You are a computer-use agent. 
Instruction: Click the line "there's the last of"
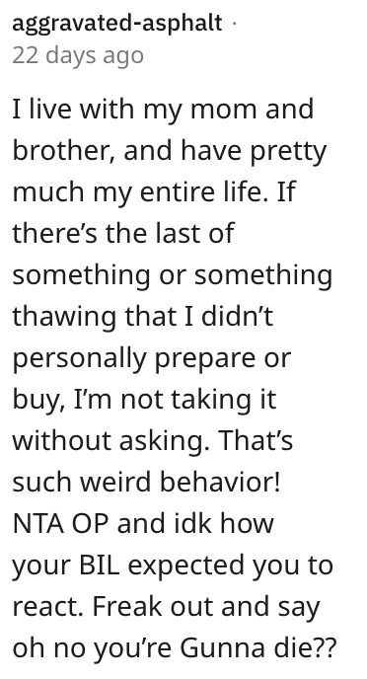point(123,233)
